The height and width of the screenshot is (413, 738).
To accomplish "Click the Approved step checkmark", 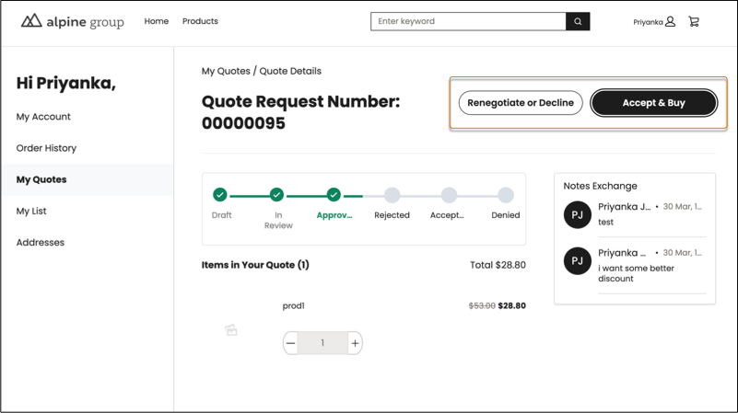I will click(334, 194).
